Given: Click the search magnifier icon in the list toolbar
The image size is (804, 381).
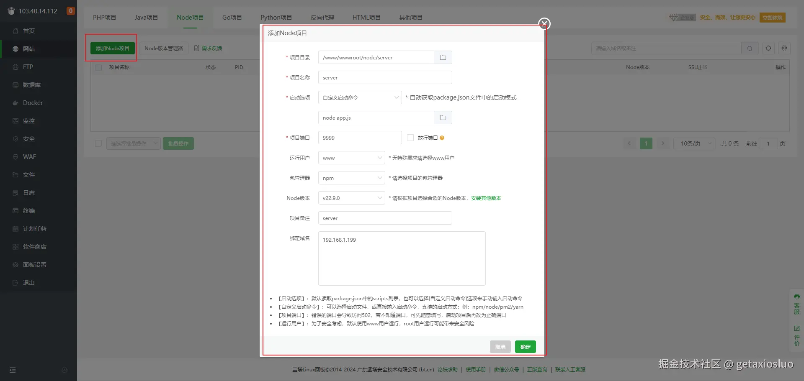Looking at the screenshot, I should 750,49.
